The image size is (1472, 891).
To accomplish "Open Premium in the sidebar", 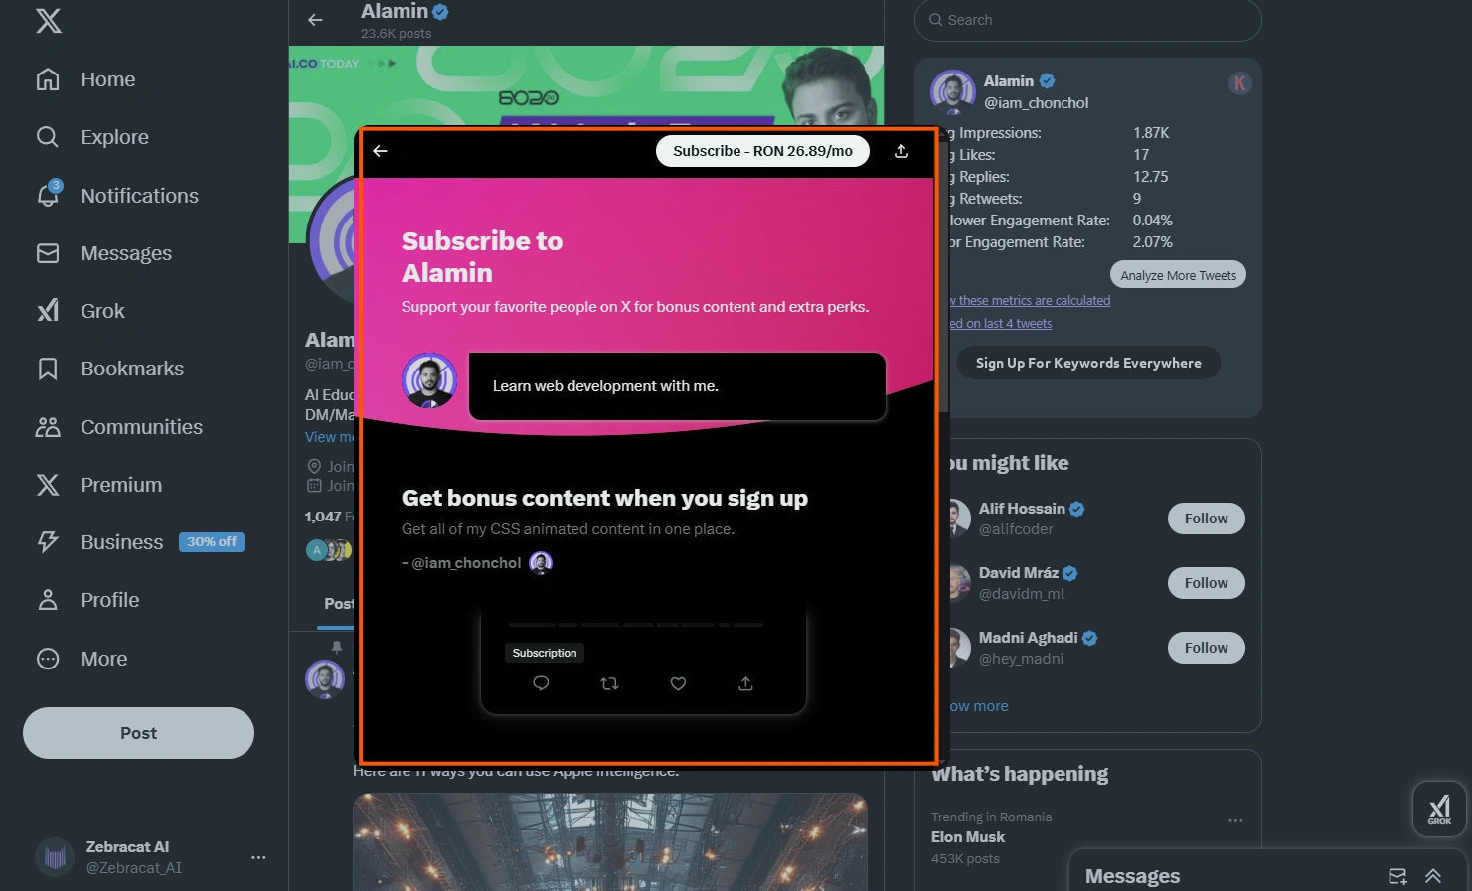I will (x=98, y=485).
